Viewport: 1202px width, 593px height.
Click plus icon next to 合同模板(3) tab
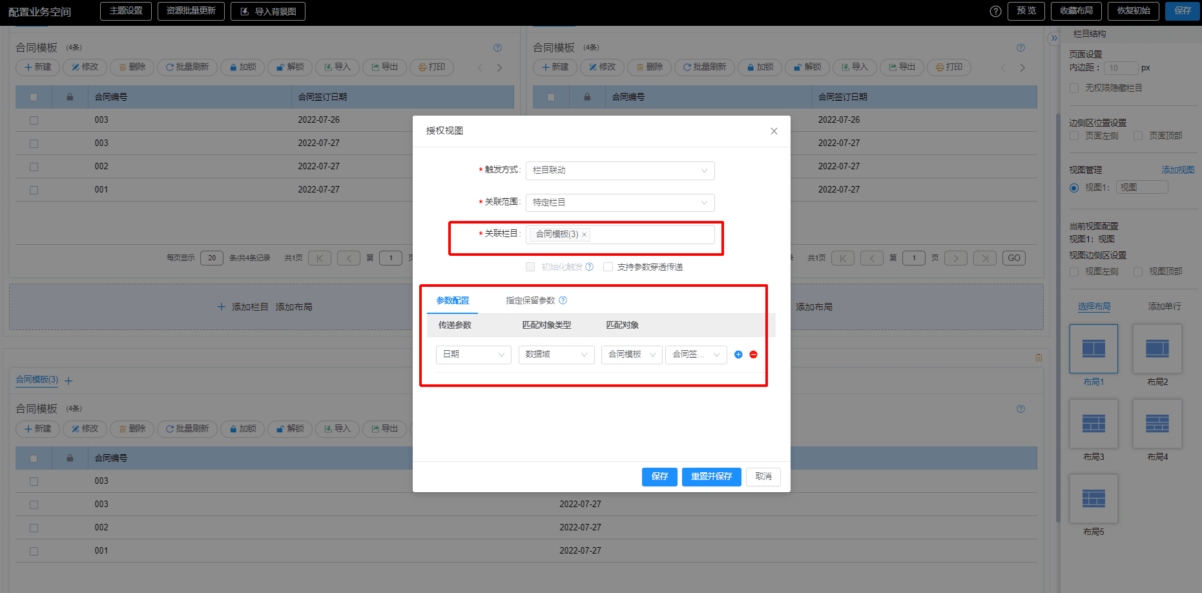pos(68,381)
